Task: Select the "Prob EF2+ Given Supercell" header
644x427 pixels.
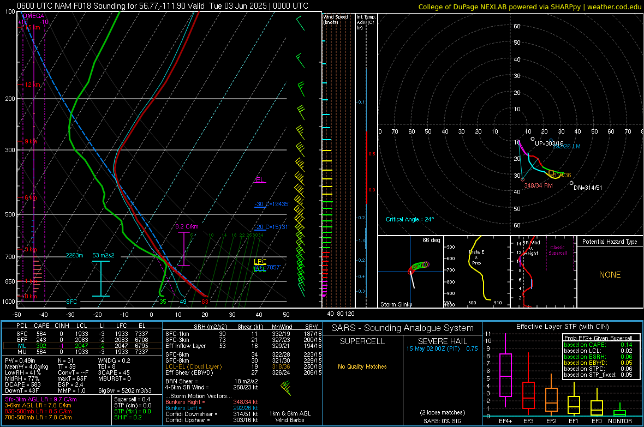Action: pos(598,338)
